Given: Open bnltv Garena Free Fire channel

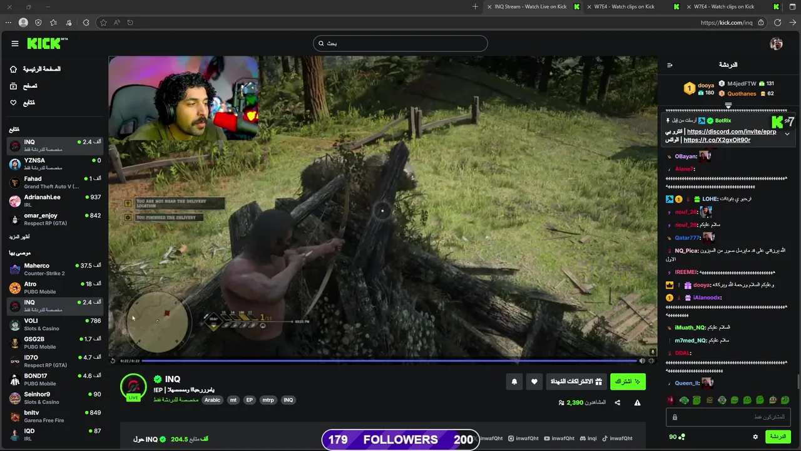Looking at the screenshot, I should pyautogui.click(x=55, y=416).
